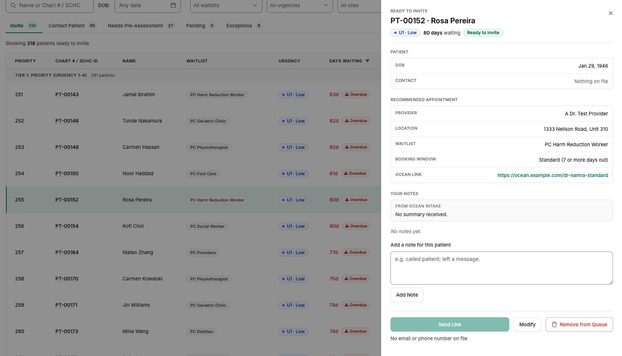The image size is (622, 356).
Task: Click the Modify button
Action: [527, 324]
